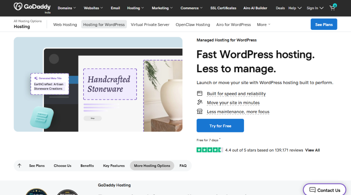Jump to Benefits section
The width and height of the screenshot is (351, 195).
[87, 166]
